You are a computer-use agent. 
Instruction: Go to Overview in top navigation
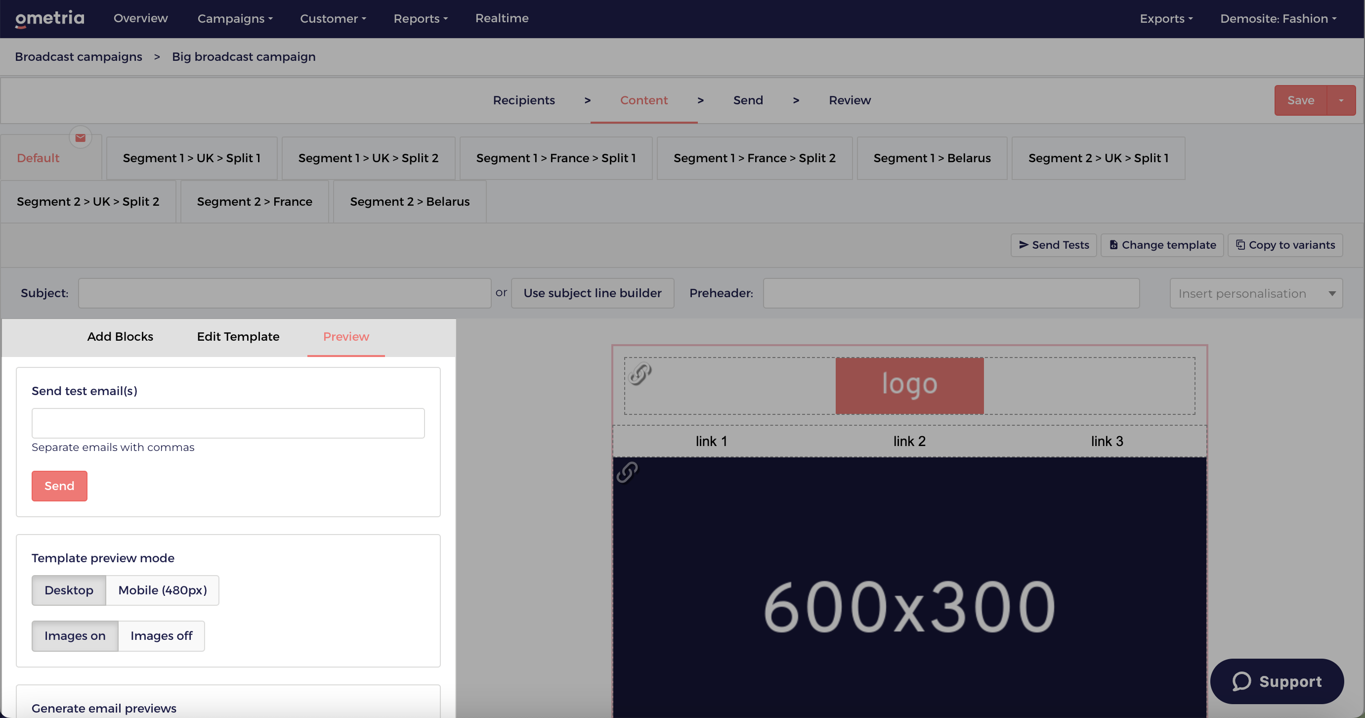[140, 19]
